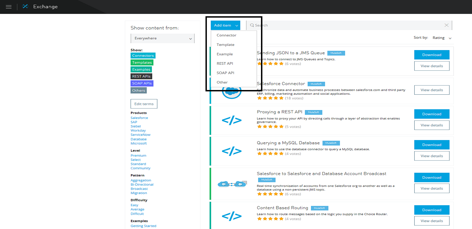The width and height of the screenshot is (472, 229).
Task: Collapse the Add item dropdown button
Action: click(x=225, y=25)
